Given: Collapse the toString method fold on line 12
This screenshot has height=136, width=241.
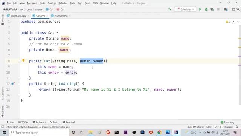Looking at the screenshot, I should point(19,84).
